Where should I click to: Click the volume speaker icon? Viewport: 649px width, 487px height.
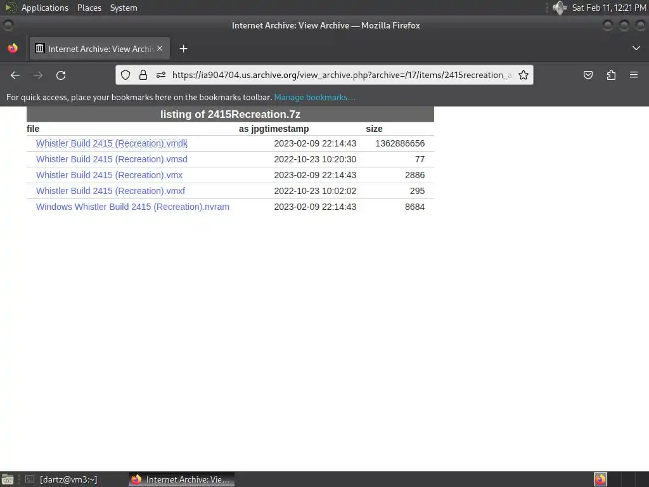[x=560, y=8]
